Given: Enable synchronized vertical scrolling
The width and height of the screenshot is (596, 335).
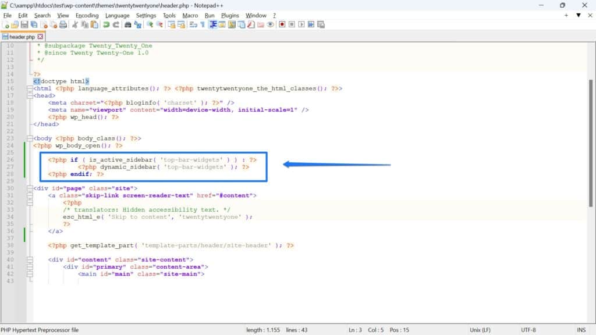Looking at the screenshot, I should click(170, 25).
